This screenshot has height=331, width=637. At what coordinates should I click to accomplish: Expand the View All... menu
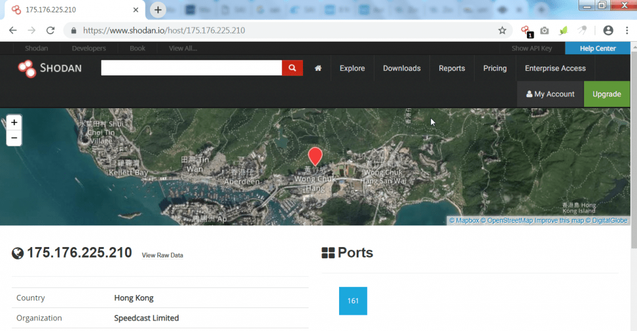pos(183,49)
